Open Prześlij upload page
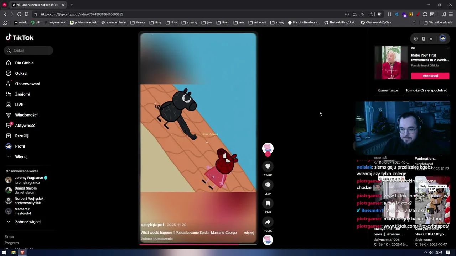The height and width of the screenshot is (256, 456). pyautogui.click(x=21, y=136)
